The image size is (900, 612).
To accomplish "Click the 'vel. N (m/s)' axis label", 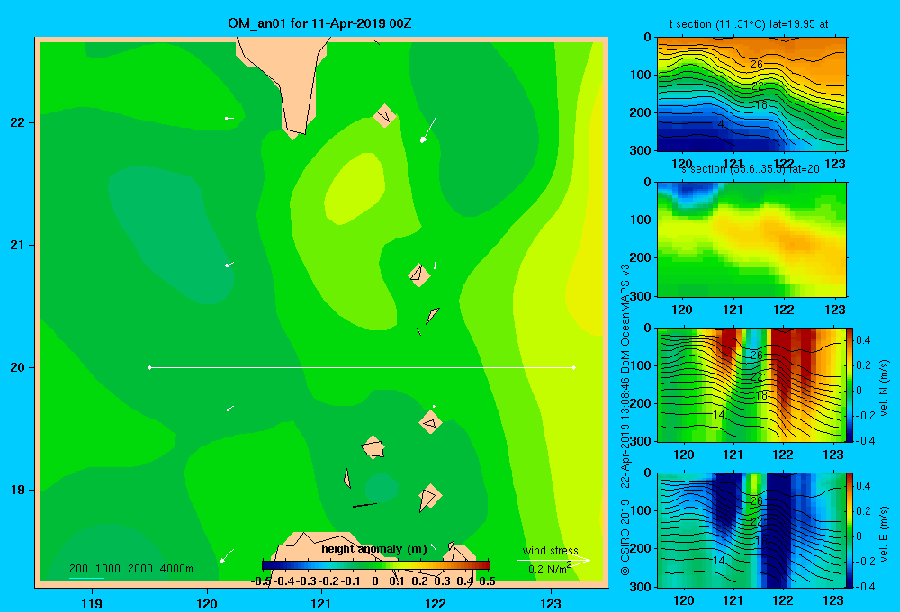I will (884, 388).
